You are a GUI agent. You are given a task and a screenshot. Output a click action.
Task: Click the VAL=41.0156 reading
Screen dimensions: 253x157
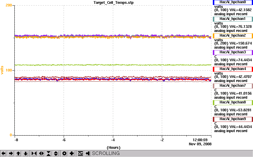click(240, 93)
